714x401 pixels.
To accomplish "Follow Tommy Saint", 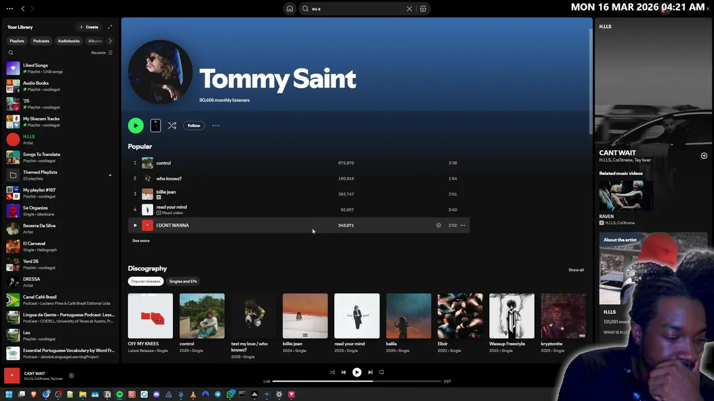I will coord(194,125).
